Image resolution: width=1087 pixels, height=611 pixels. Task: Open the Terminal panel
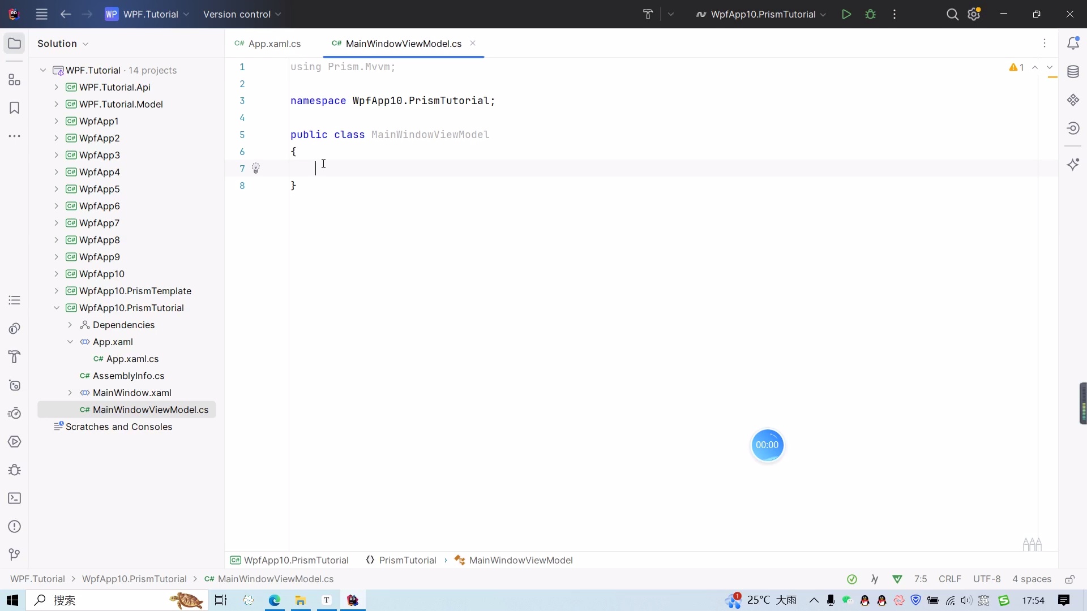click(x=14, y=498)
